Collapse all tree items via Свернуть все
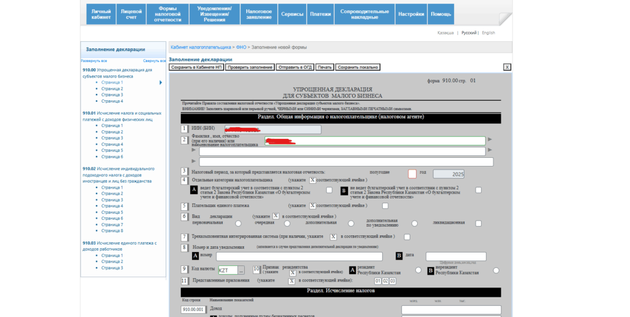The height and width of the screenshot is (317, 630). click(x=154, y=61)
